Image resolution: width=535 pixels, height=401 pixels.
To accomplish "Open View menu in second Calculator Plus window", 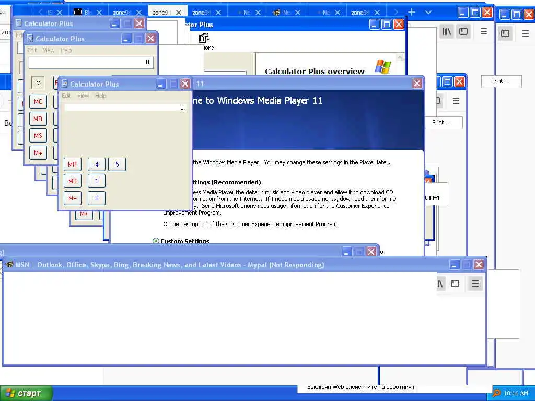I will click(x=49, y=50).
